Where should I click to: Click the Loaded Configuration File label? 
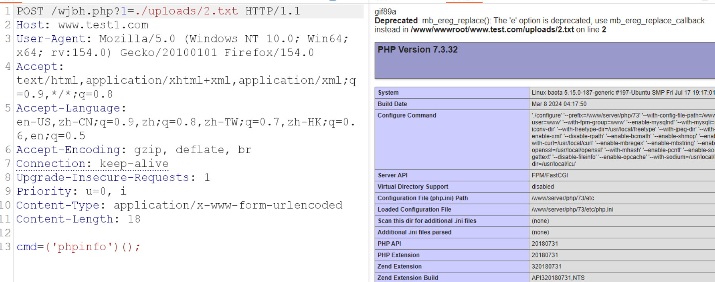(414, 210)
